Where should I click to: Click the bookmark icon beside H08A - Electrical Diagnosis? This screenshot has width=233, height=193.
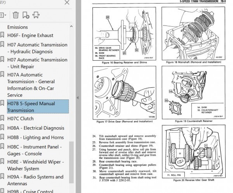click(x=2, y=128)
